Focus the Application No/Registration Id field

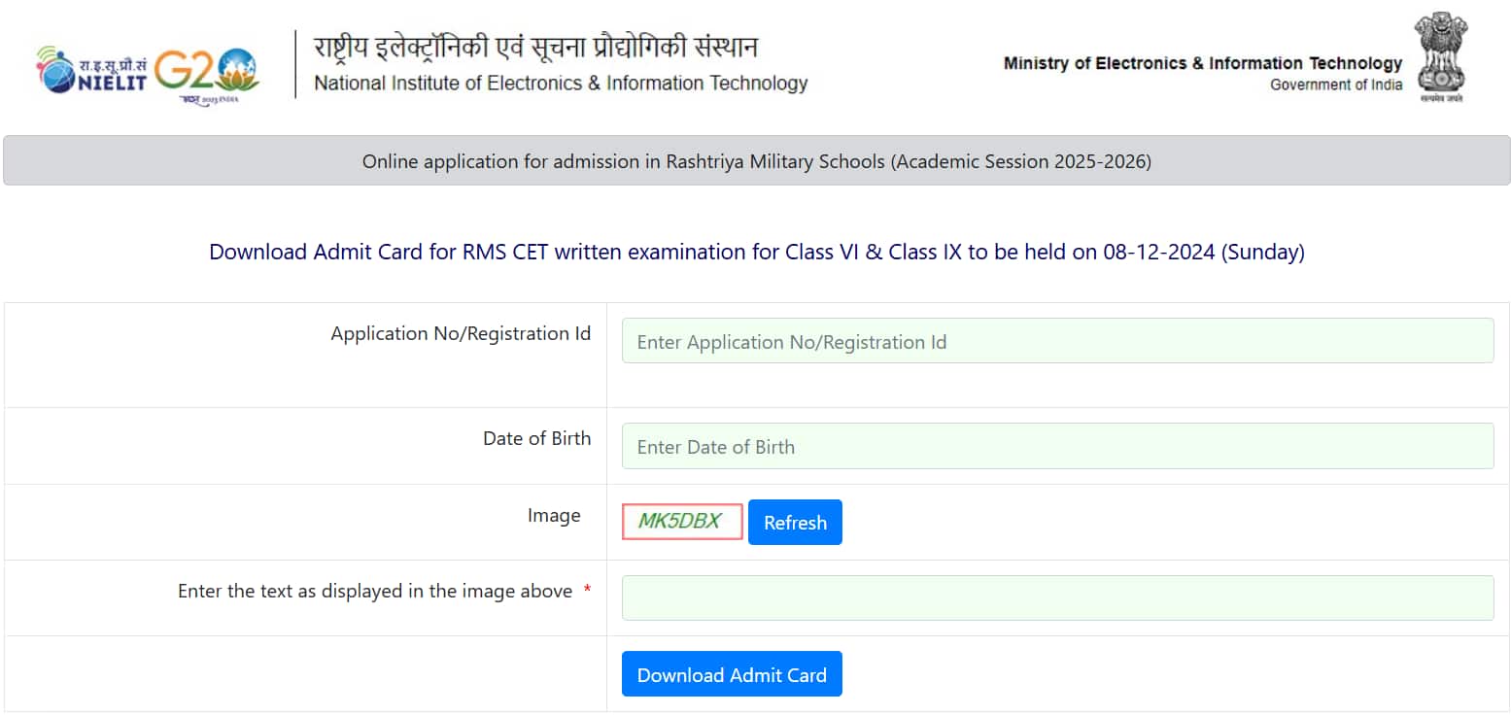coord(1057,341)
